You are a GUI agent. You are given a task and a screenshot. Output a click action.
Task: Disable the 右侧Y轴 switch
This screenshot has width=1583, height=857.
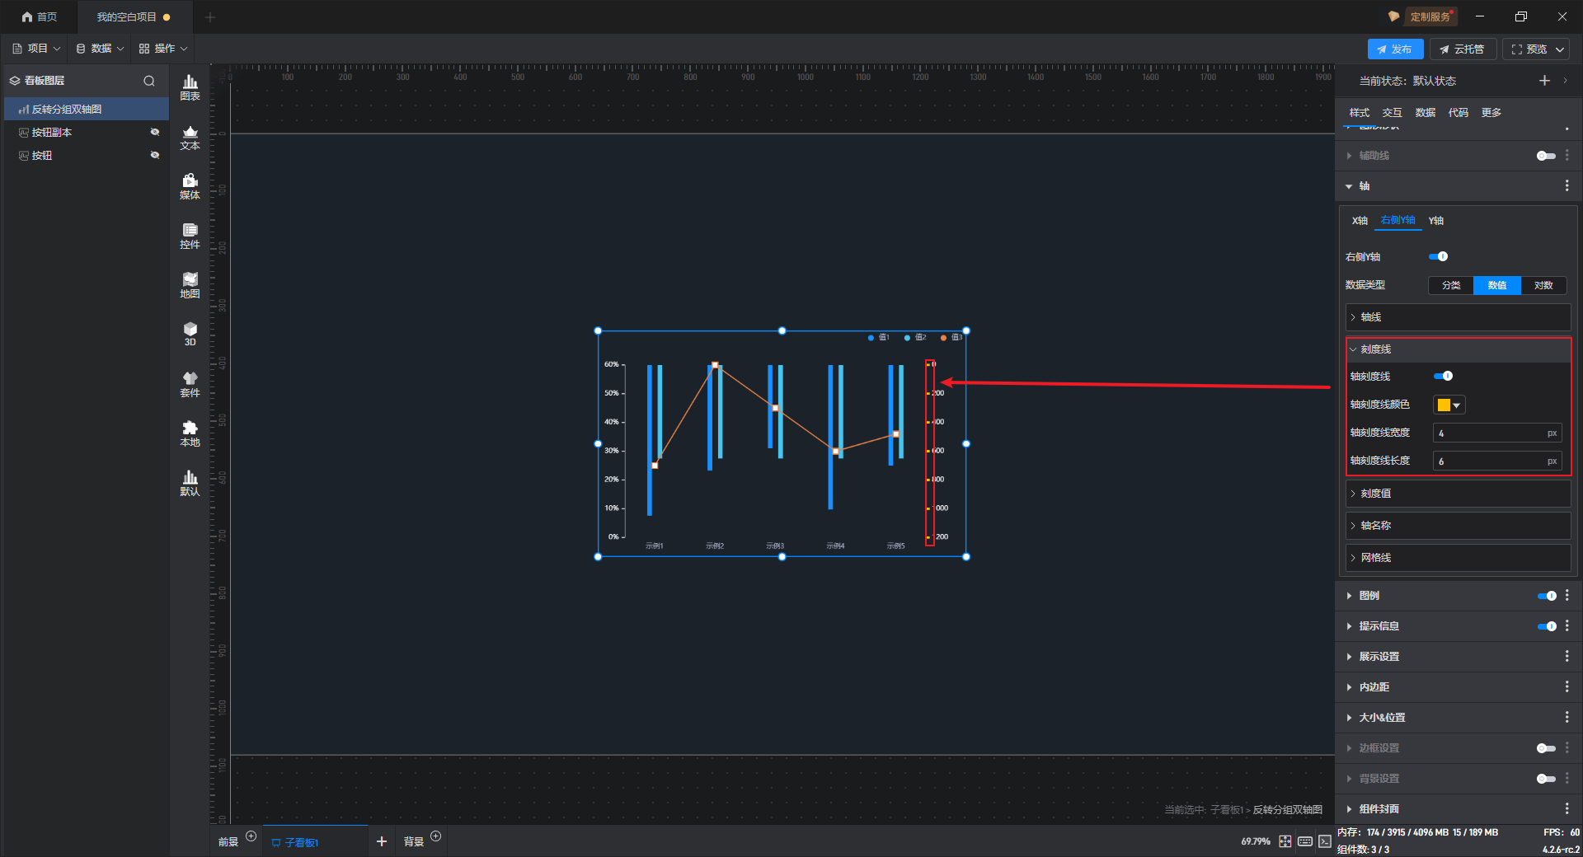click(1438, 257)
